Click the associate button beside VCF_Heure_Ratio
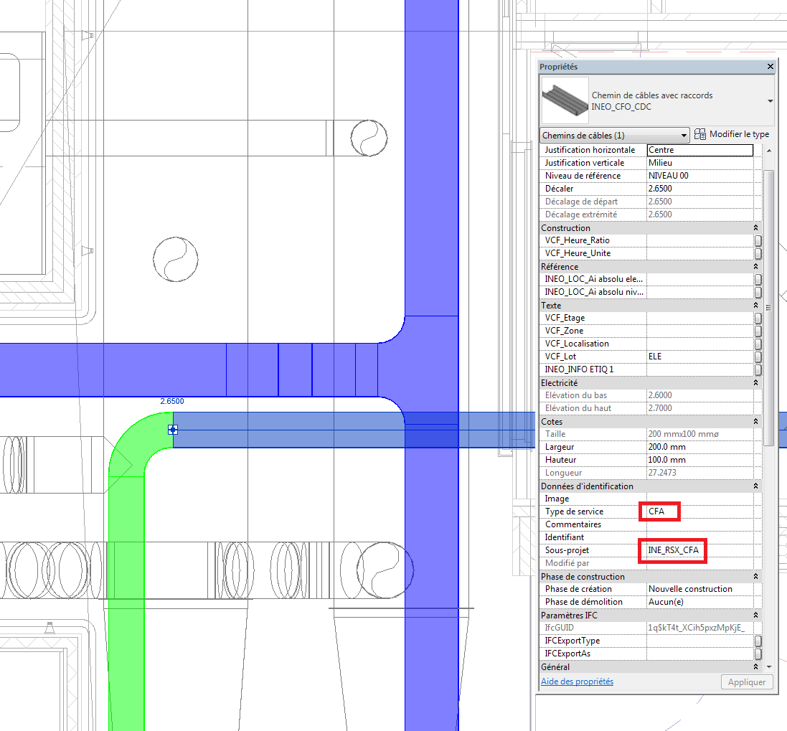The height and width of the screenshot is (731, 787). pos(758,240)
